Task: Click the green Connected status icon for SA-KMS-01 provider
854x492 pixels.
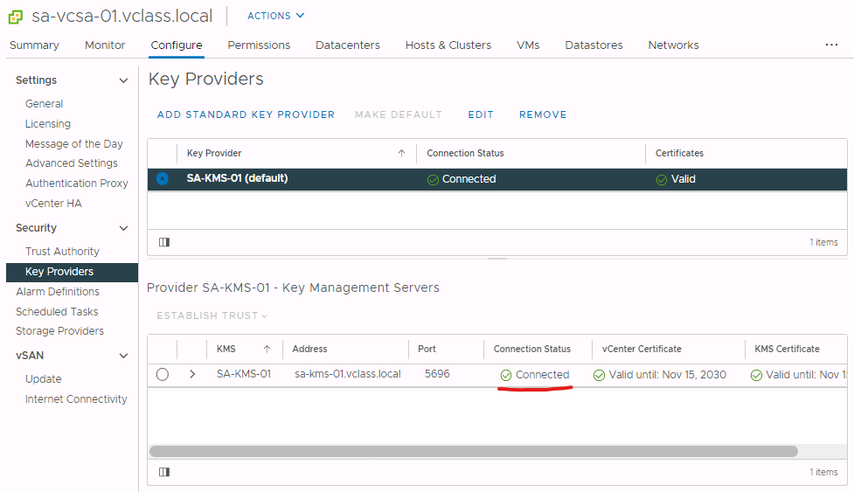Action: pos(433,179)
